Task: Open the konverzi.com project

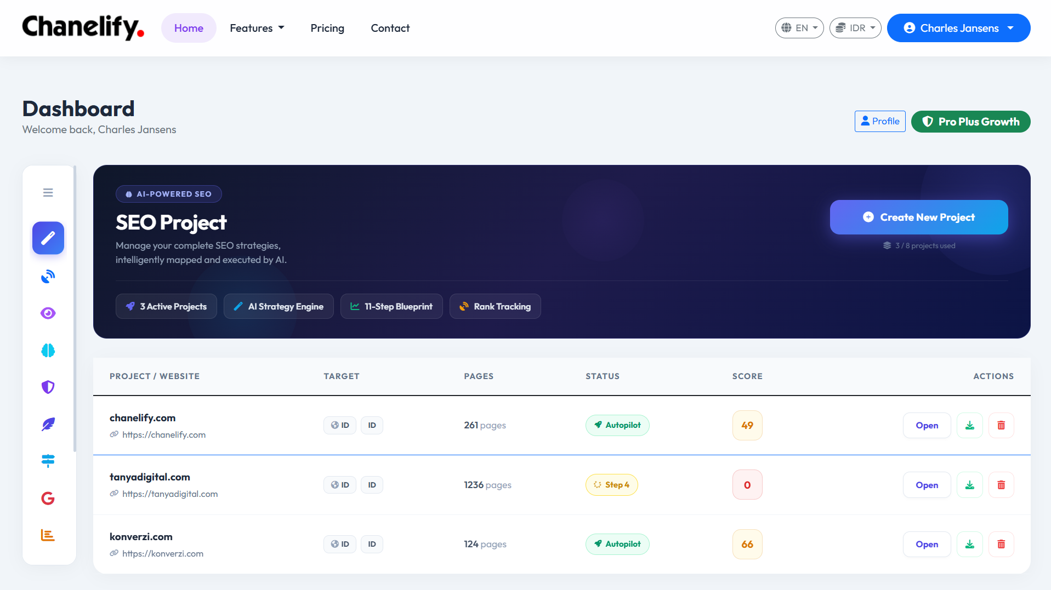Action: 927,545
